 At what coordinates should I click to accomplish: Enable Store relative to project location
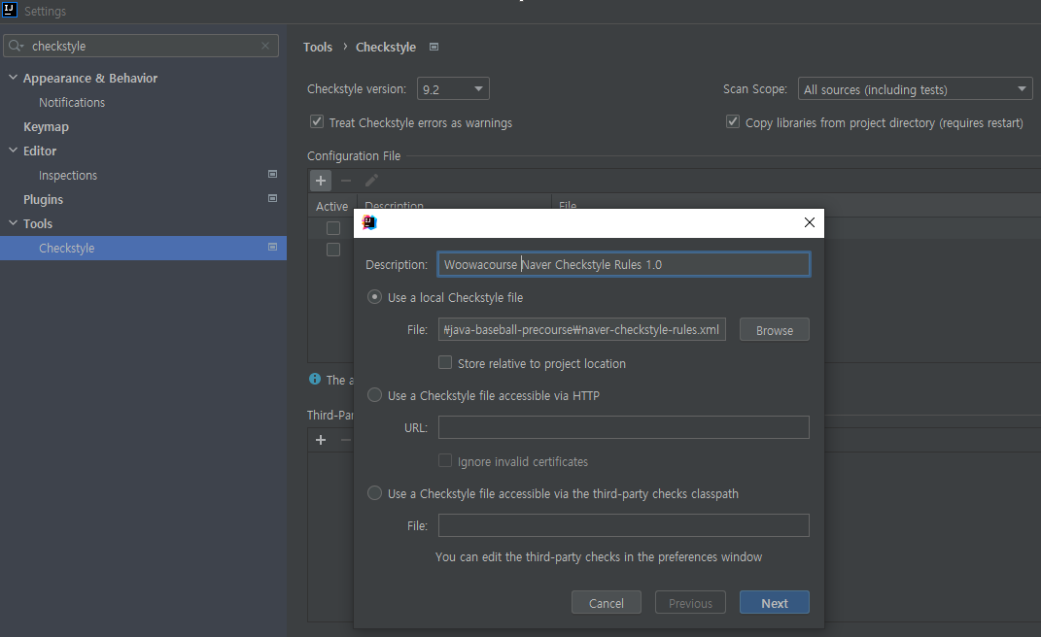point(445,362)
